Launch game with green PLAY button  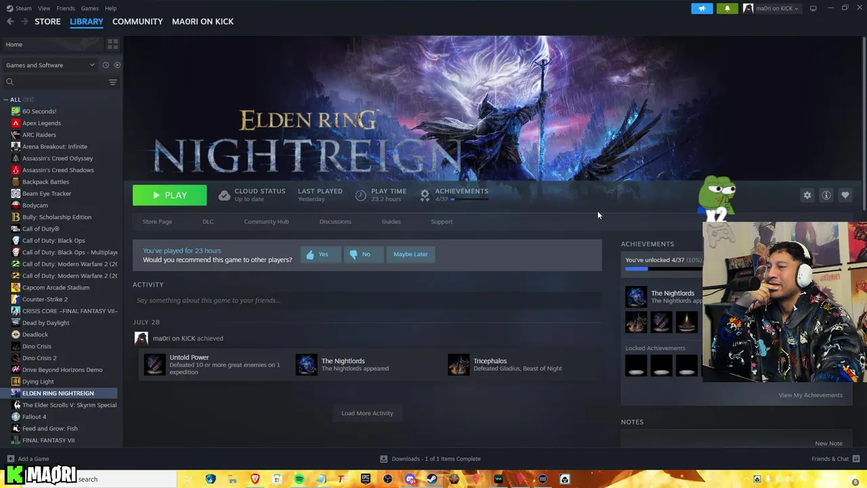click(x=169, y=195)
